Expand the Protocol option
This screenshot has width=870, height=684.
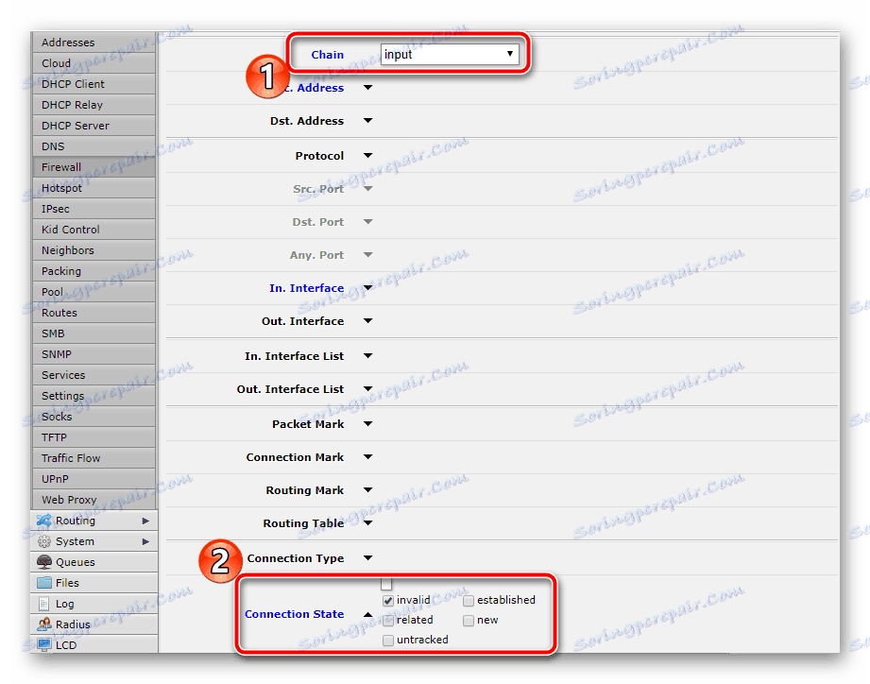tap(367, 155)
